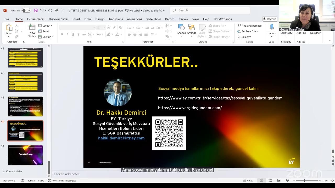This screenshot has height=188, width=335.
Task: Click the zoom slider handle
Action: pos(304,180)
